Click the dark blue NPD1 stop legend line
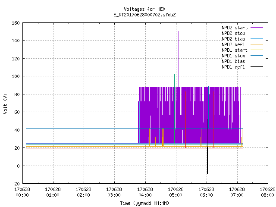Screen dimensions: 276x207 [257, 56]
